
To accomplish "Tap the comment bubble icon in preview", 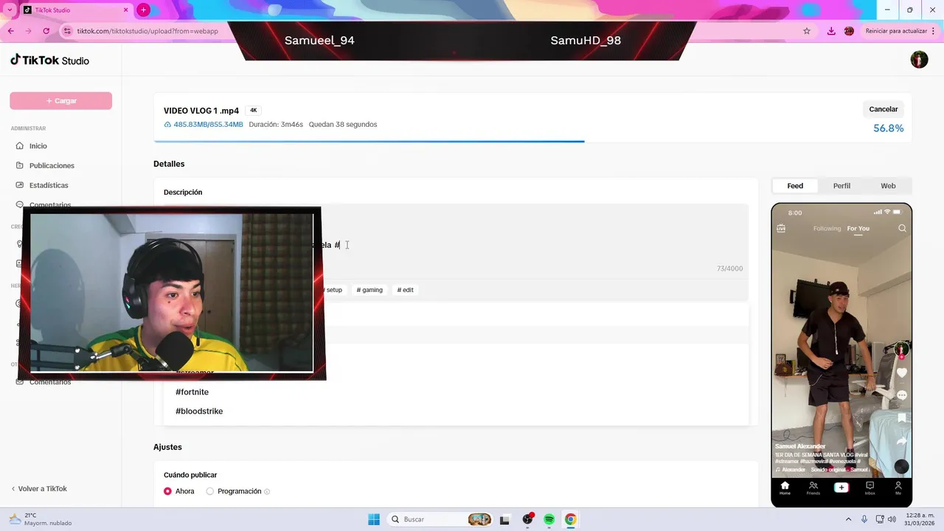I will [901, 395].
